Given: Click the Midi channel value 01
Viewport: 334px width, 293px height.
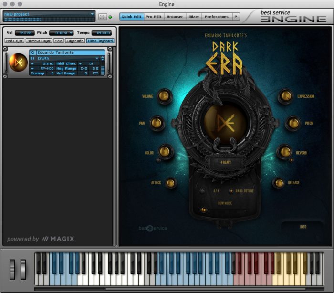Looking at the screenshot, I should click(91, 63).
